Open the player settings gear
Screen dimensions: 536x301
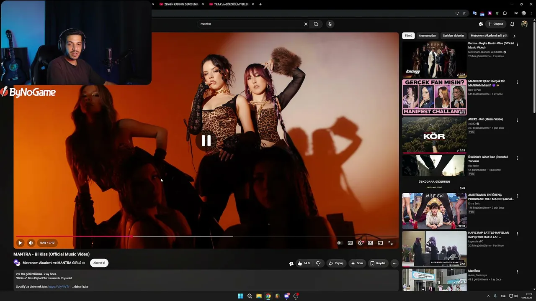tap(360, 243)
